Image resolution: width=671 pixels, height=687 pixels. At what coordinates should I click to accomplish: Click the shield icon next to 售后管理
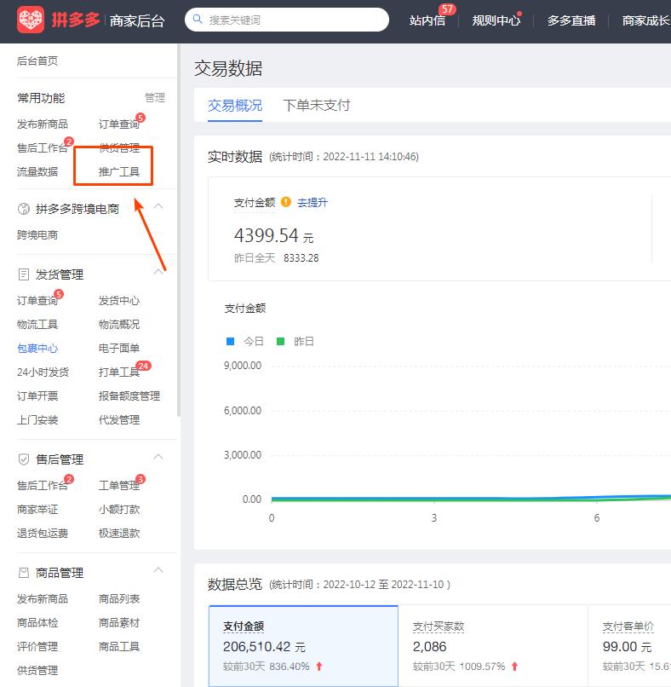(x=24, y=459)
